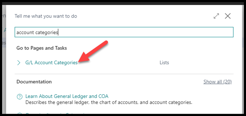Close the Tell Me search dialog
Image resolution: width=246 pixels, height=116 pixels.
click(228, 16)
